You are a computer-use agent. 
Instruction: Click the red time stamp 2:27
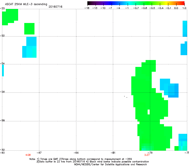147,155
